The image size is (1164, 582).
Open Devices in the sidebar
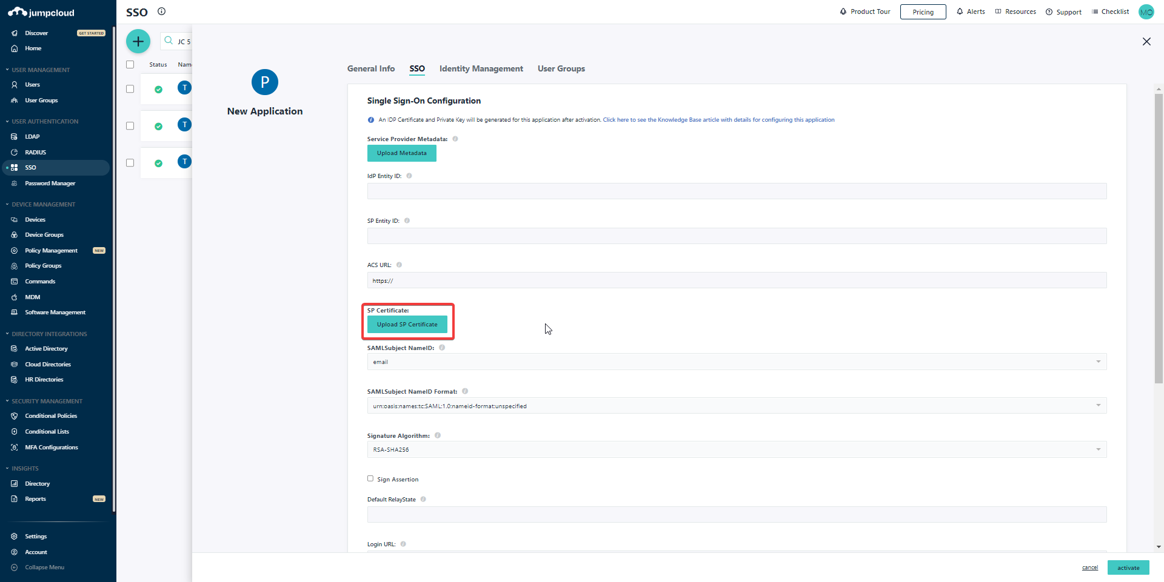pyautogui.click(x=35, y=220)
